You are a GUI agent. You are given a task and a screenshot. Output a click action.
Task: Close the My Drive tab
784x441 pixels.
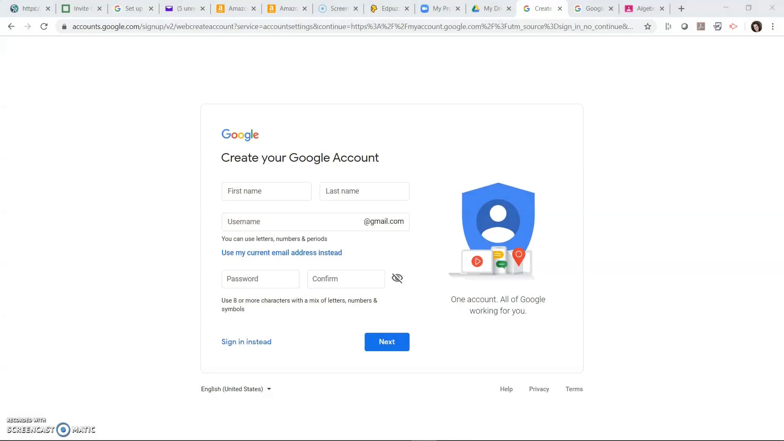pyautogui.click(x=509, y=9)
